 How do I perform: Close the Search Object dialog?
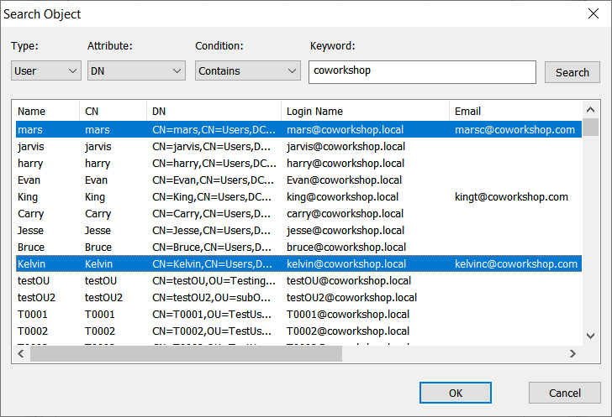pos(594,13)
